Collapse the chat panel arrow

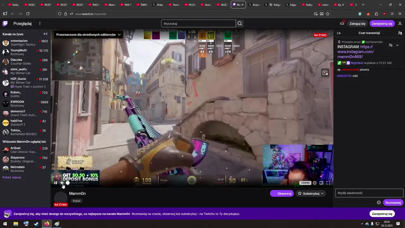point(339,33)
